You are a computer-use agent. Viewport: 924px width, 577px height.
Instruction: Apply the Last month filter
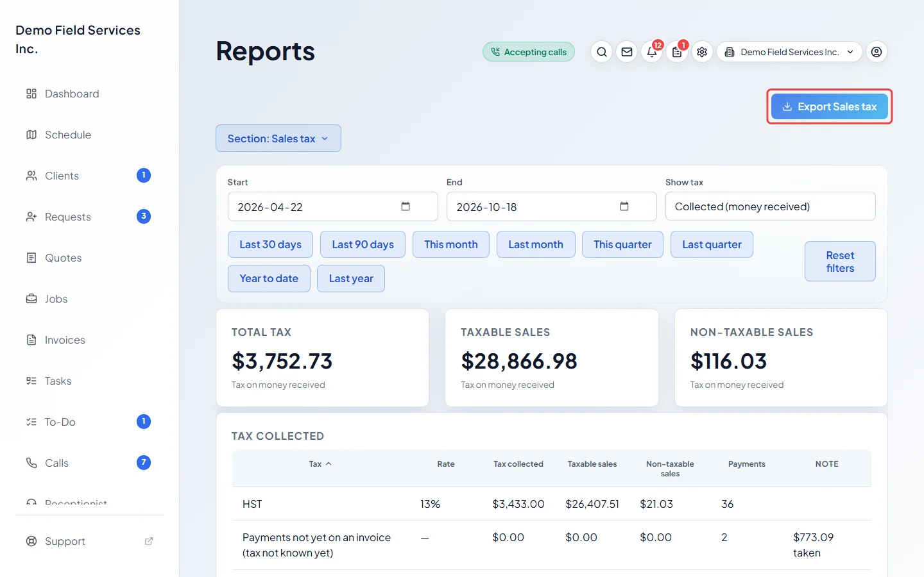coord(536,244)
